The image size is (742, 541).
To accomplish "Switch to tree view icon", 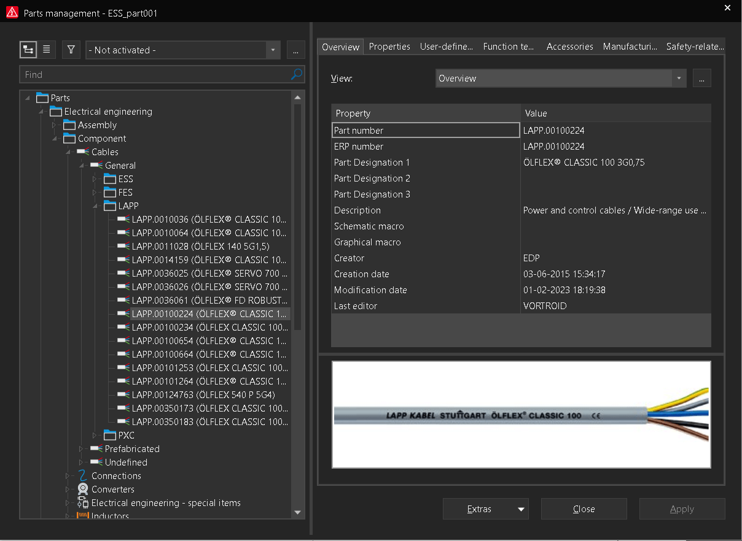I will tap(28, 50).
